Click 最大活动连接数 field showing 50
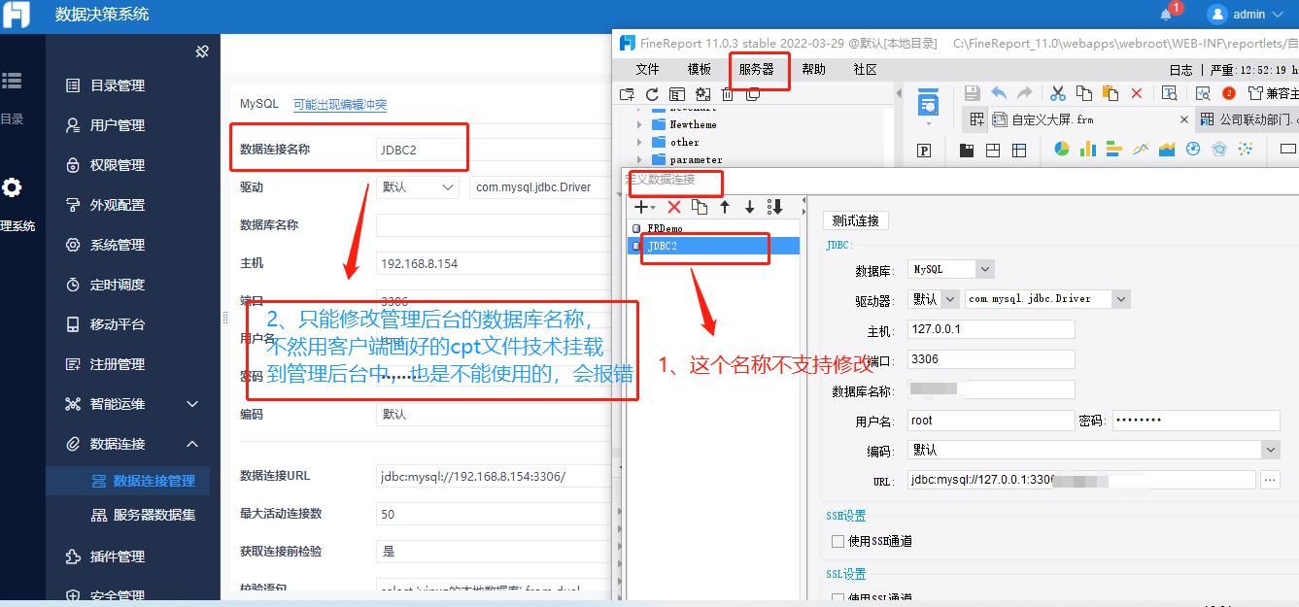This screenshot has width=1299, height=607. [x=492, y=514]
